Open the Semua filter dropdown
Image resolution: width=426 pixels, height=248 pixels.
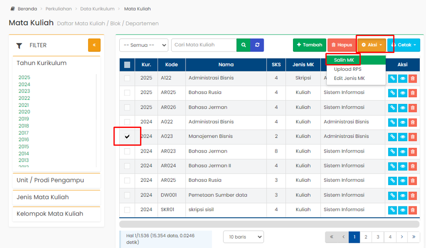click(143, 45)
